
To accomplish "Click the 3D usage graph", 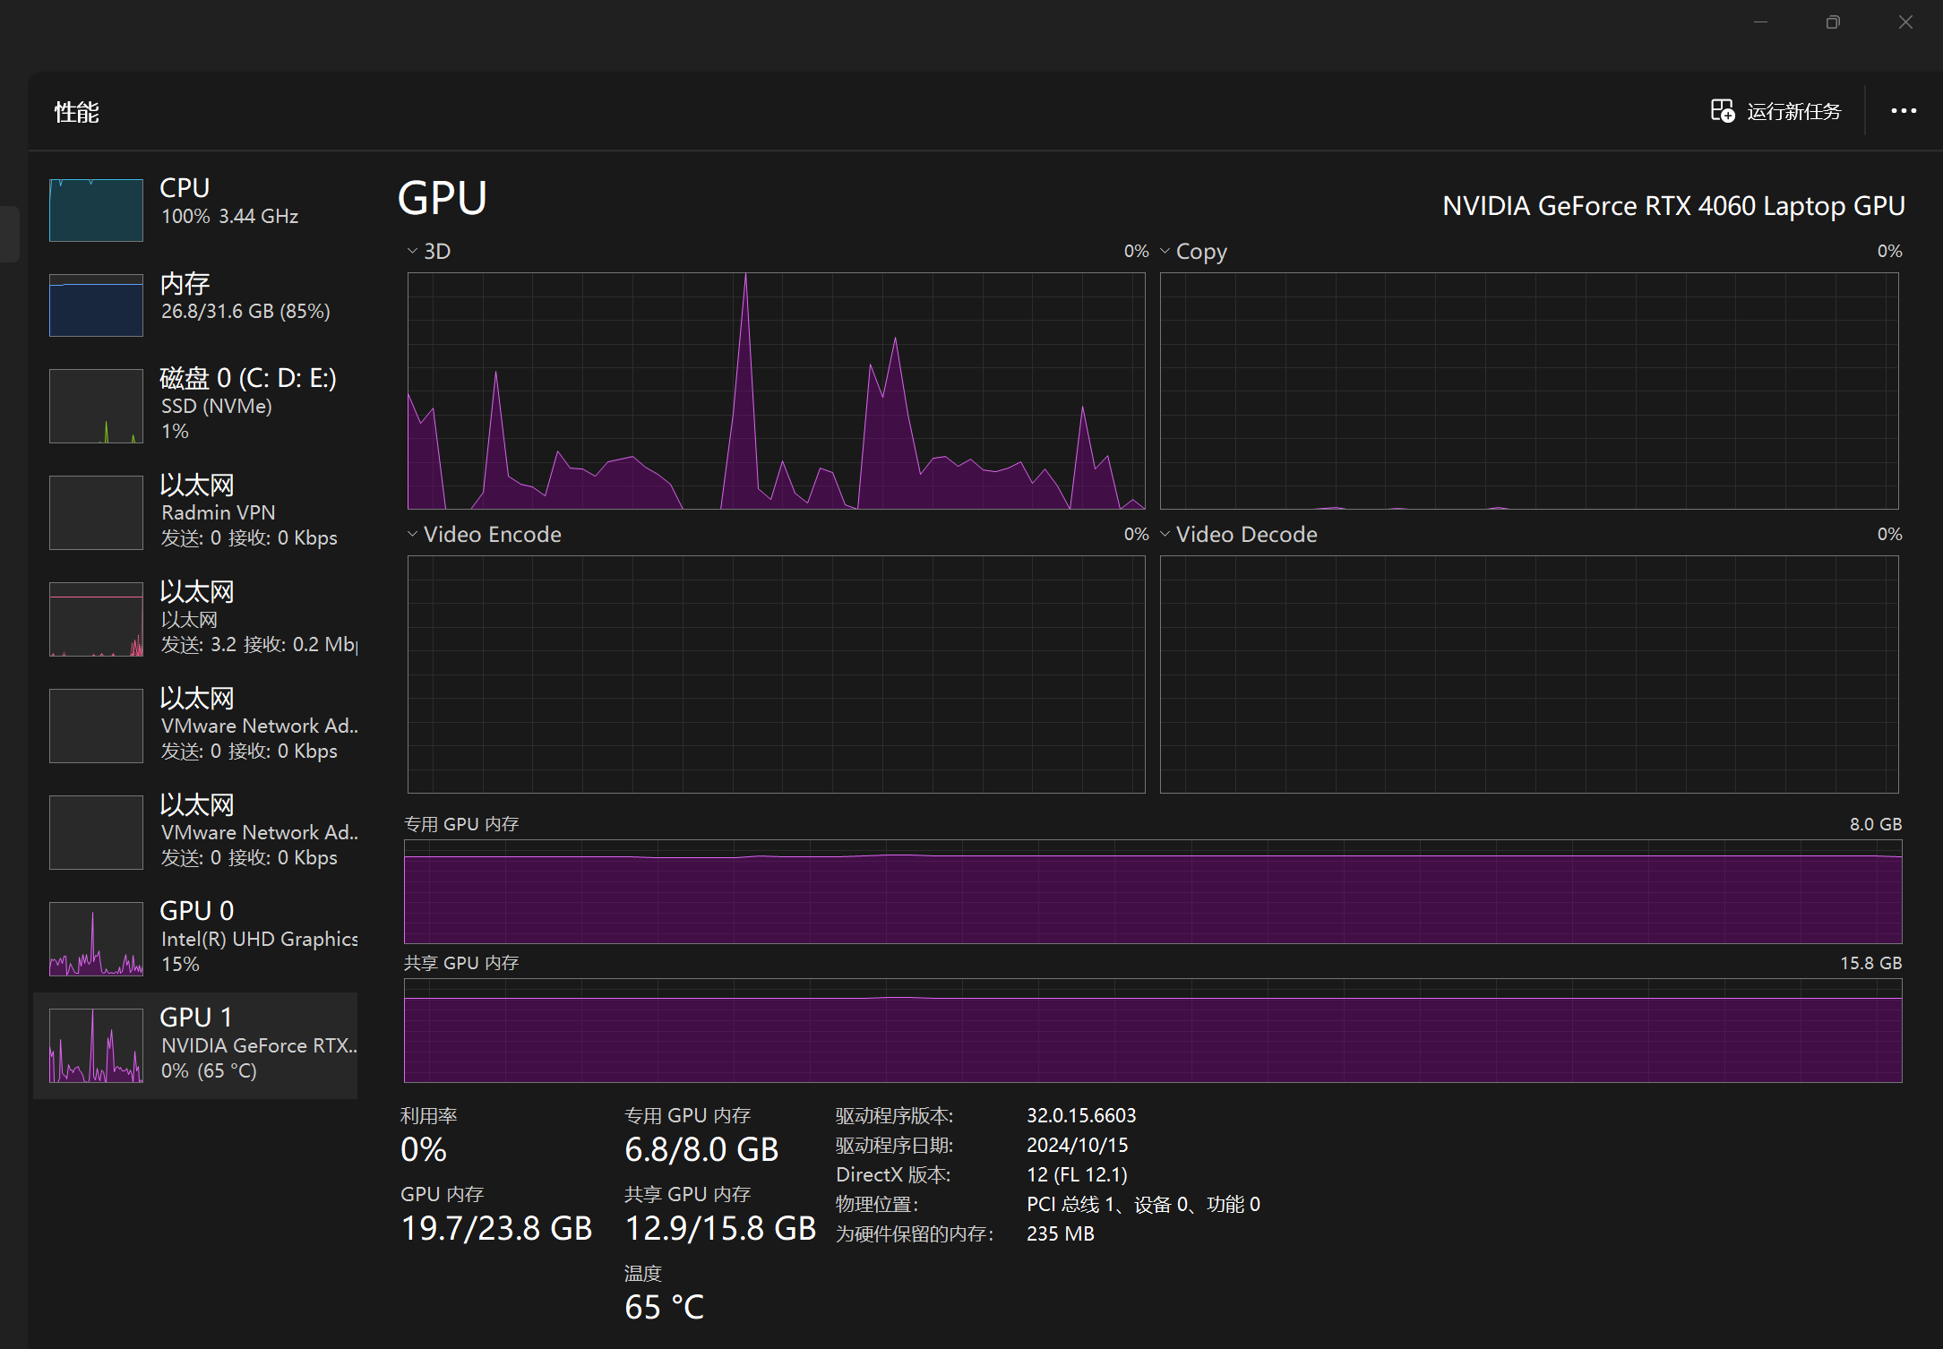I will point(776,391).
